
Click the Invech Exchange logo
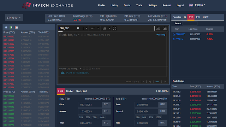click(x=48, y=5)
